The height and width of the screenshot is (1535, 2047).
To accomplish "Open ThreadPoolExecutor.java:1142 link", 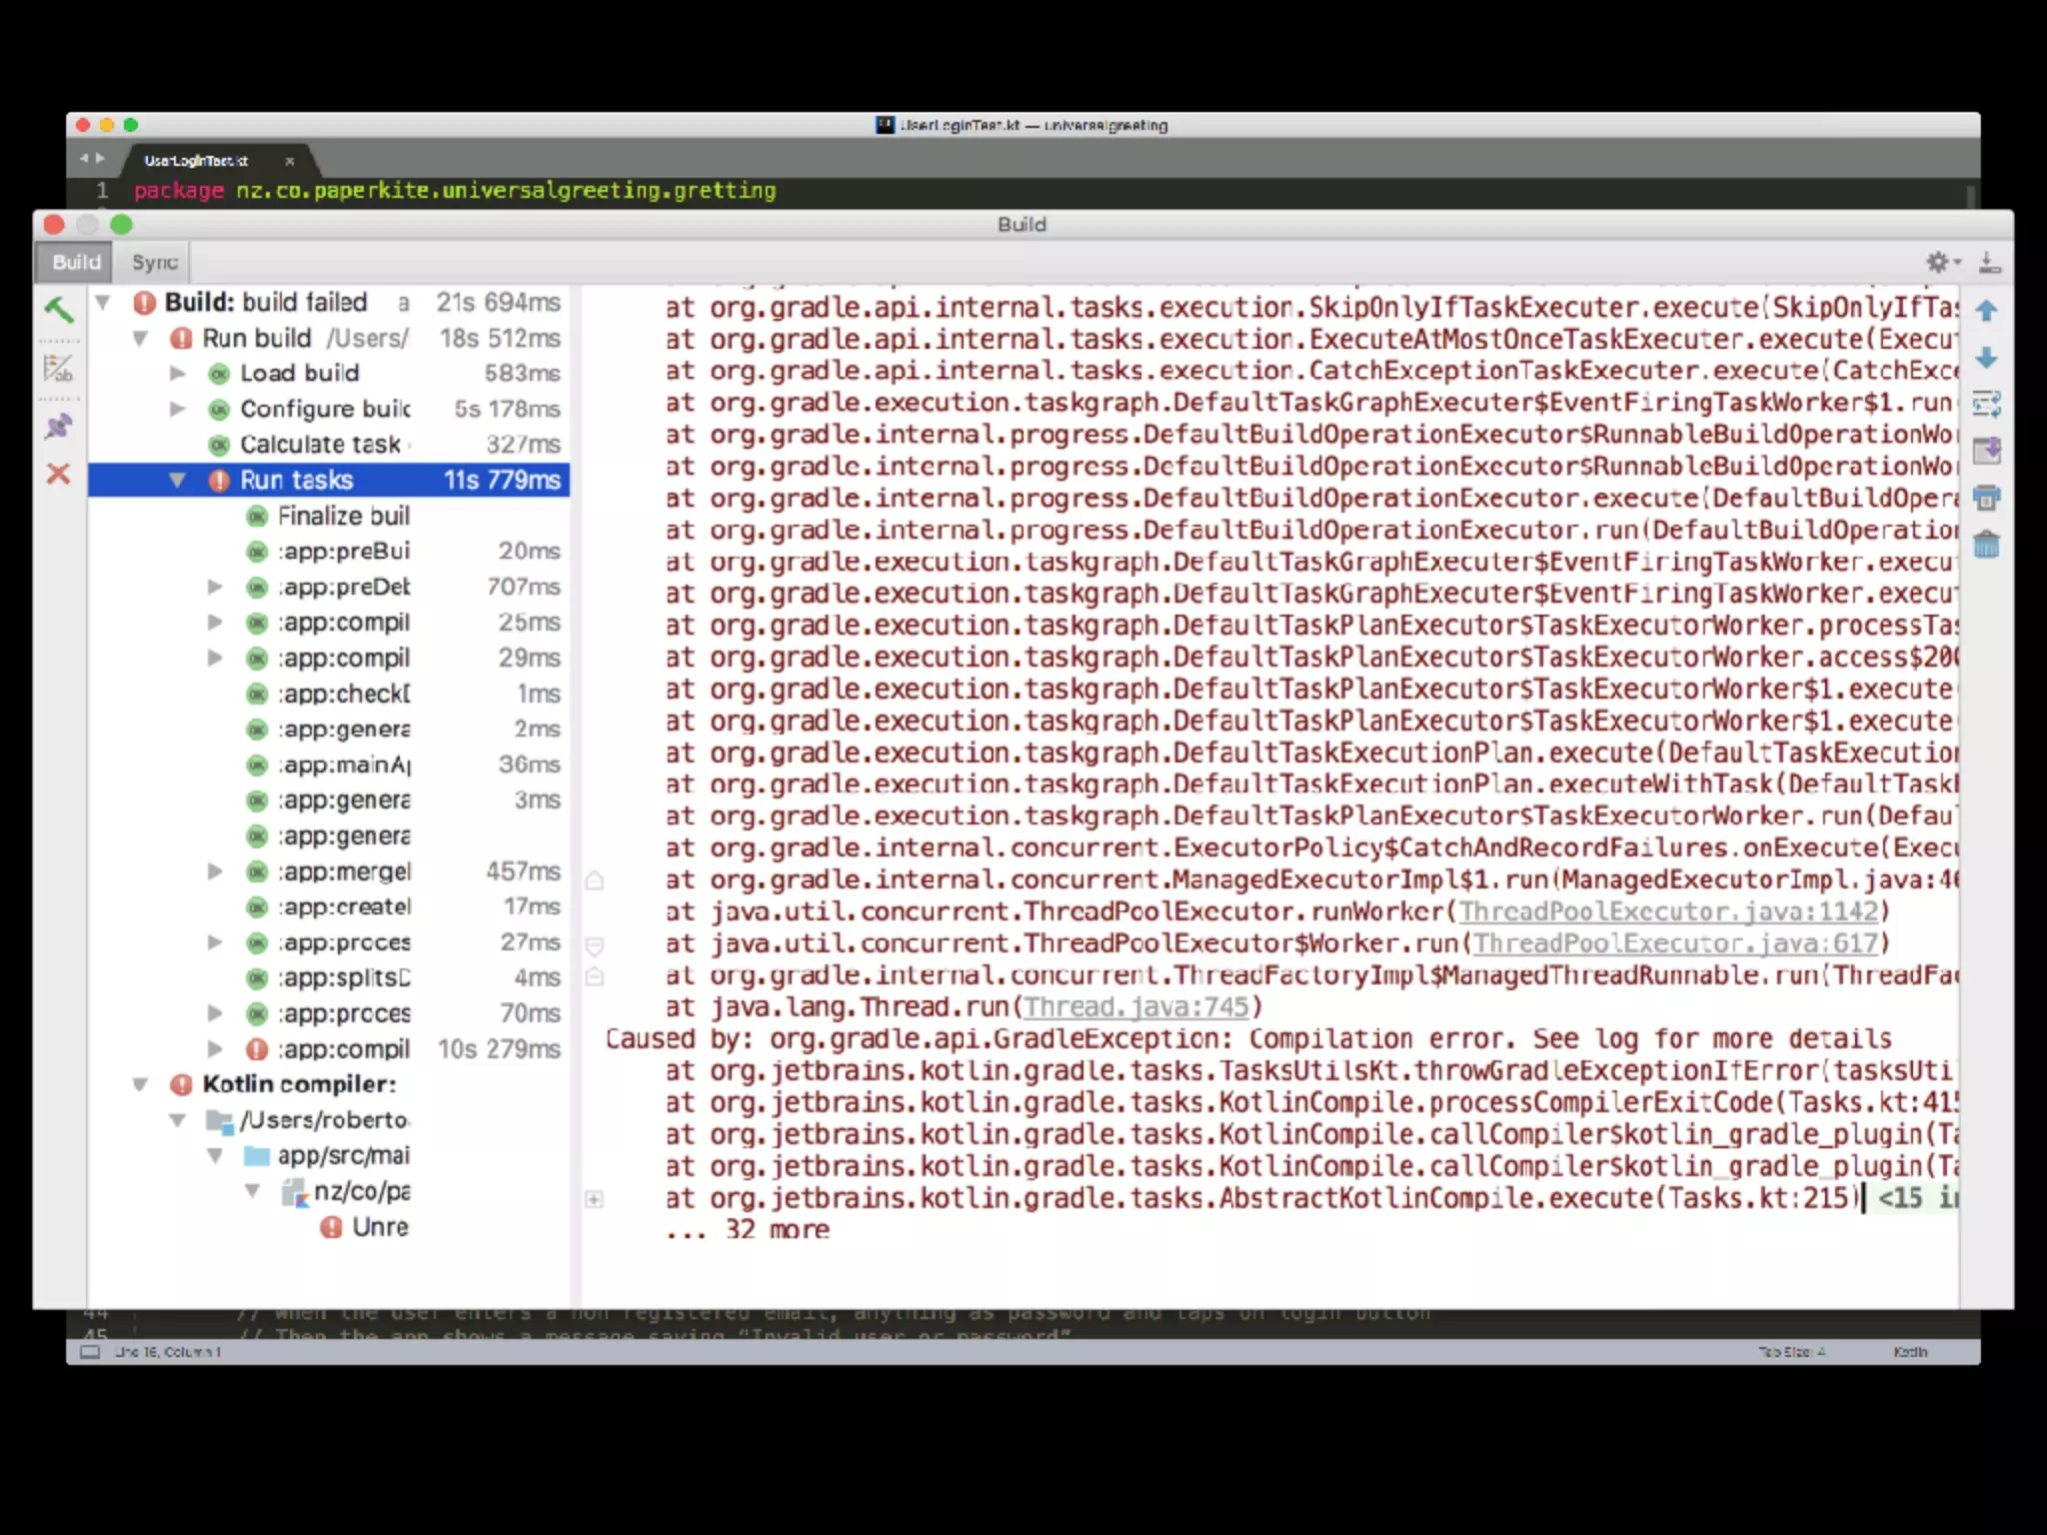I will tap(1668, 911).
